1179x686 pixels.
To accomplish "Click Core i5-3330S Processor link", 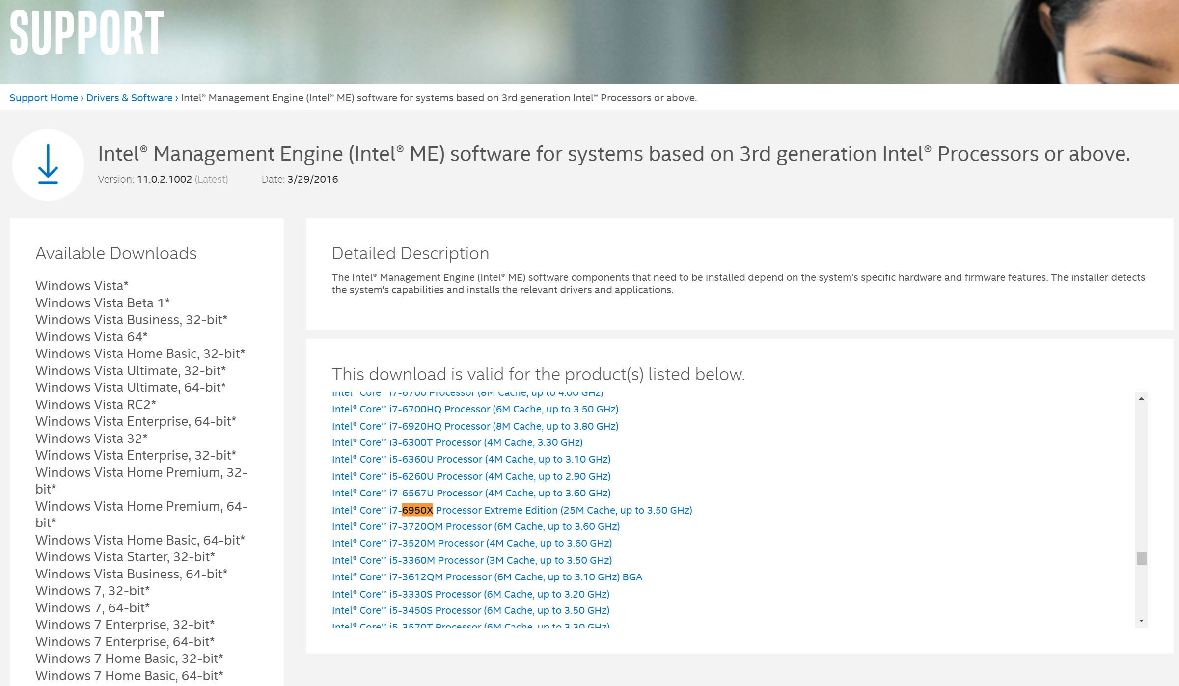I will click(470, 594).
